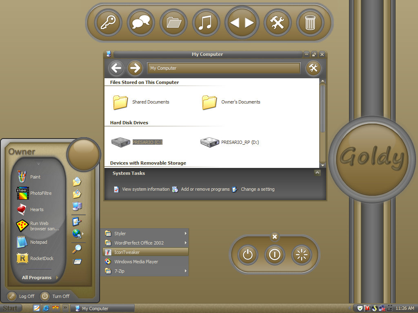Click the key icon in the top dock
418x313 pixels.
coord(108,23)
